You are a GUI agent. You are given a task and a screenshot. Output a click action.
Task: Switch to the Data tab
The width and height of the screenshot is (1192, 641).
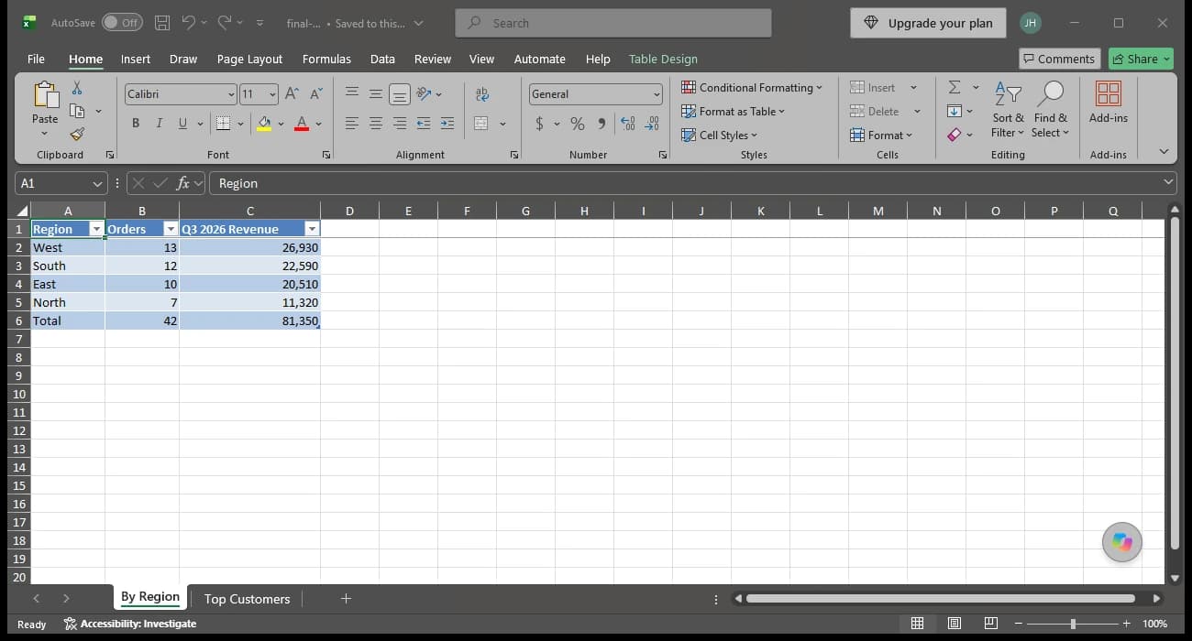(x=382, y=59)
